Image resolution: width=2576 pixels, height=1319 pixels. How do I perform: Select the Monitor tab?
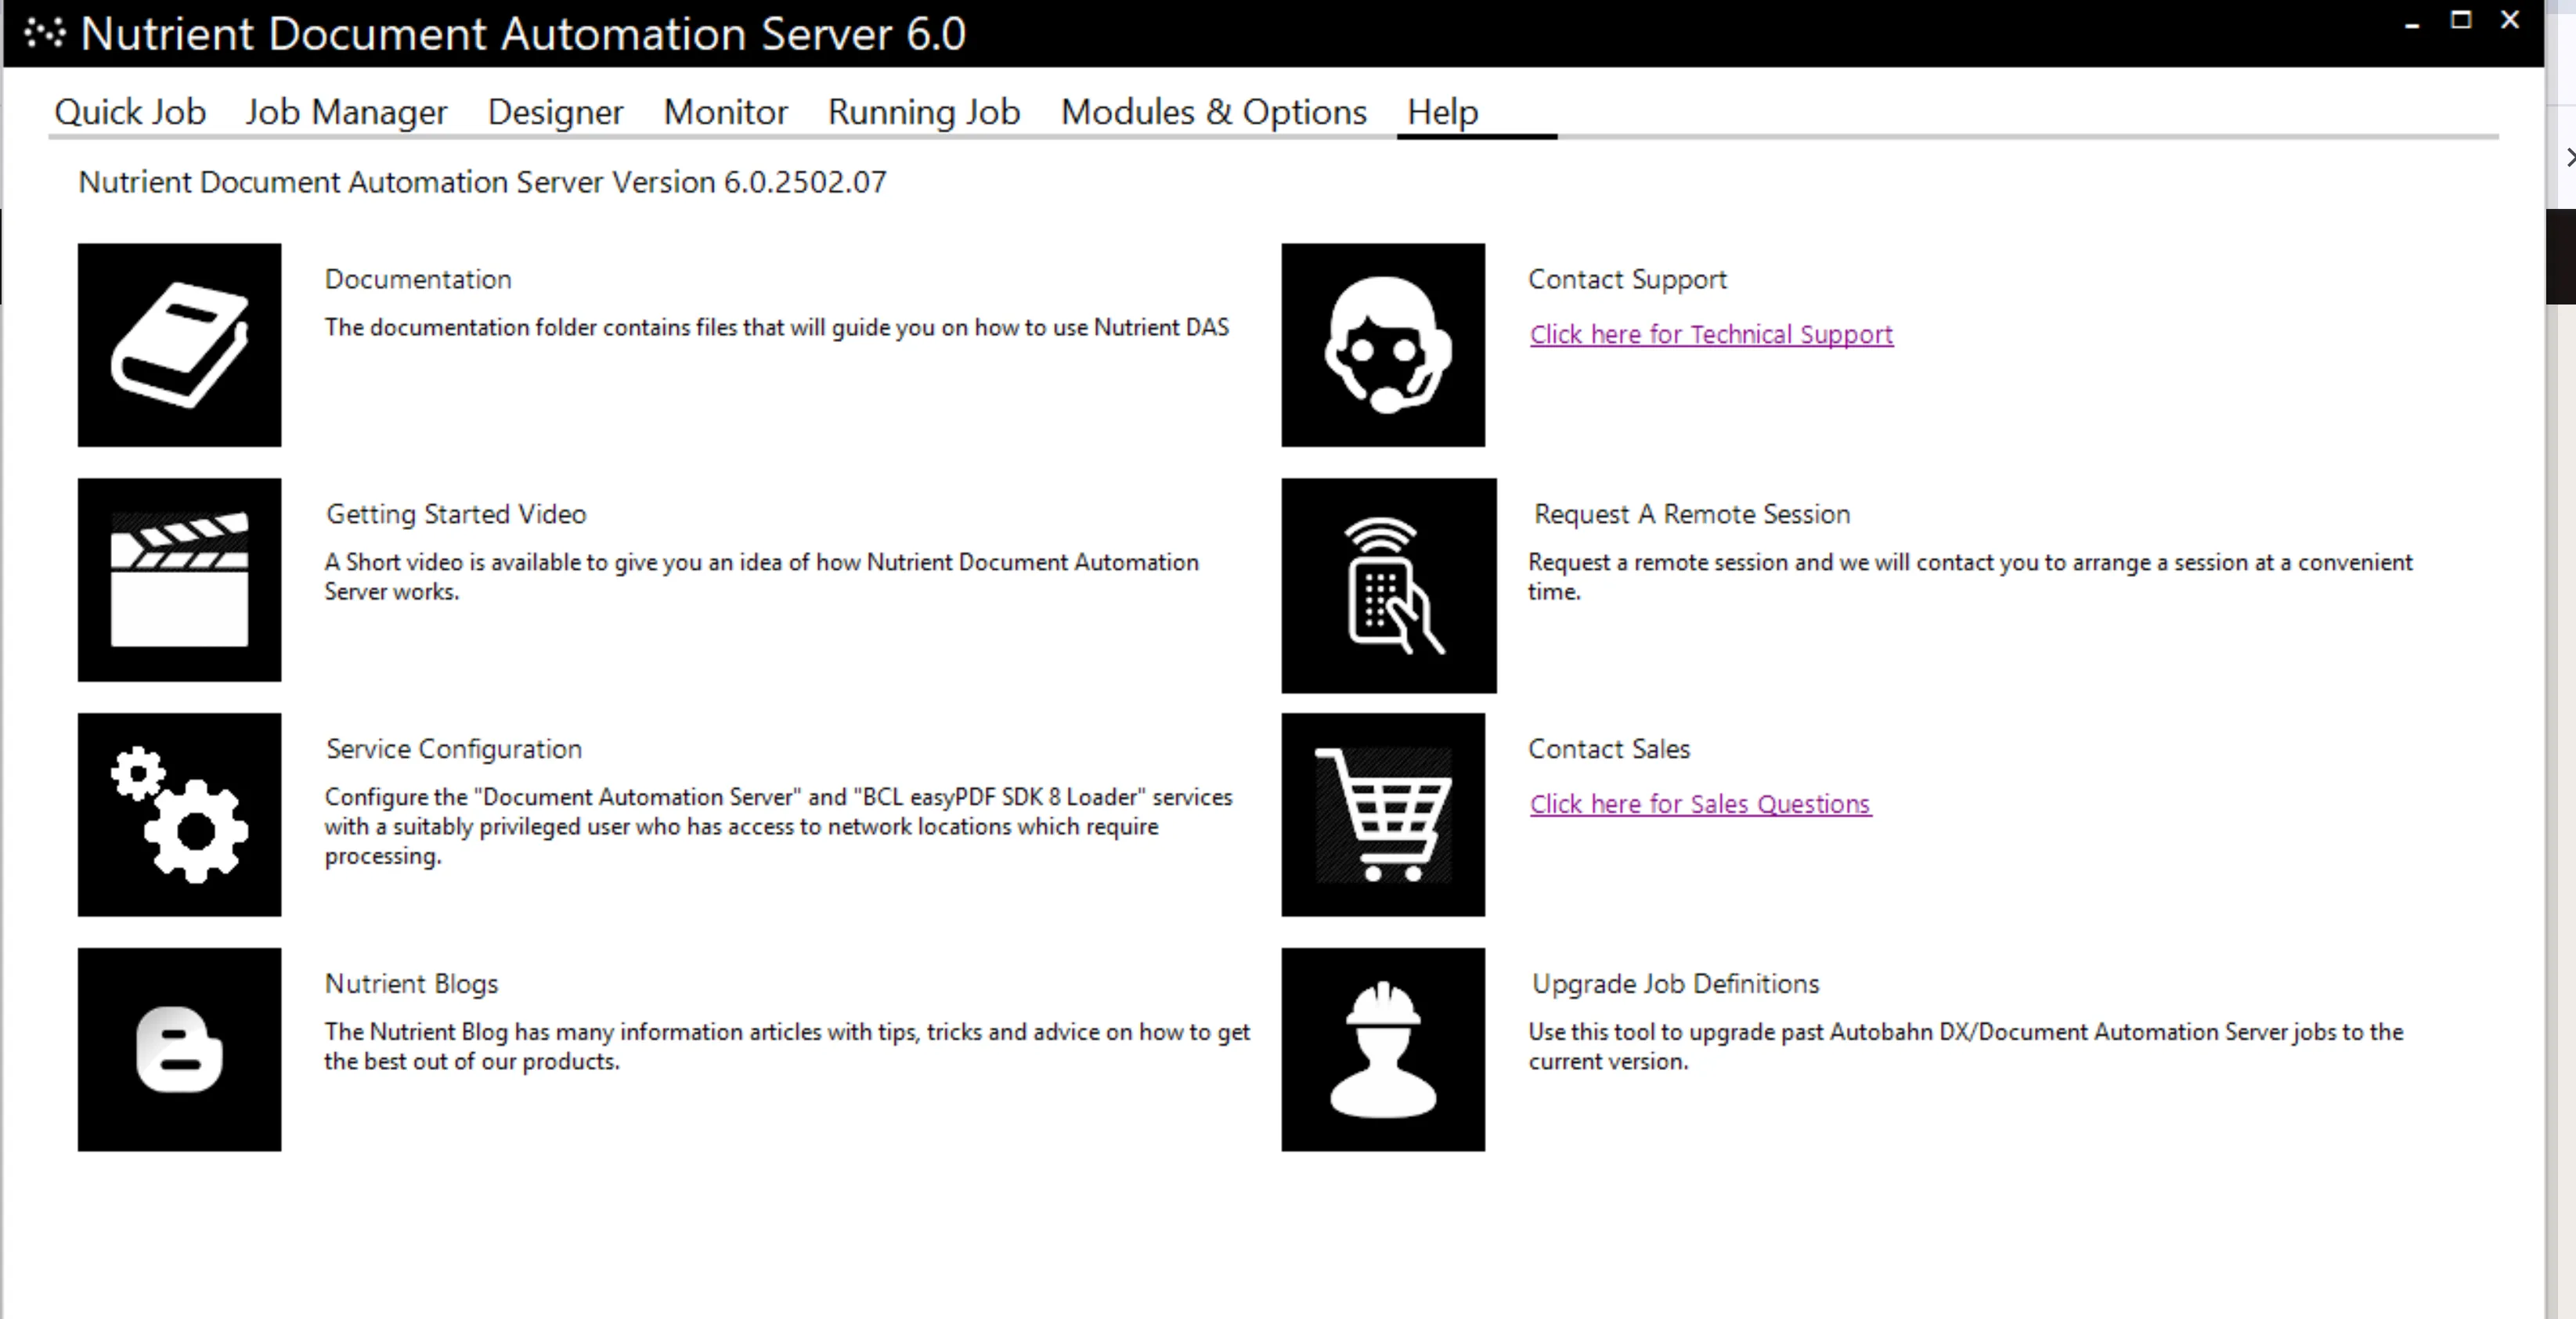click(x=725, y=112)
